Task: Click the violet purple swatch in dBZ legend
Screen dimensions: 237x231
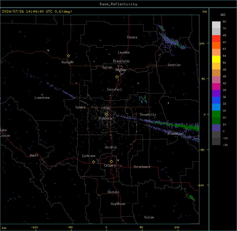Action: click(x=216, y=93)
